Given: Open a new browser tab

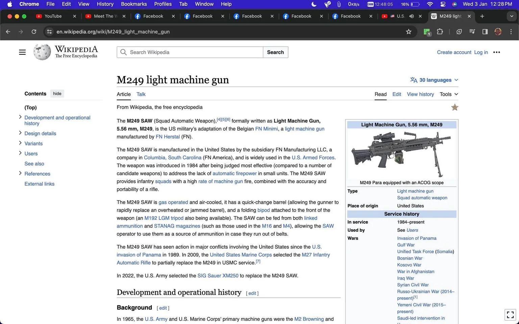Looking at the screenshot, I should click(482, 16).
